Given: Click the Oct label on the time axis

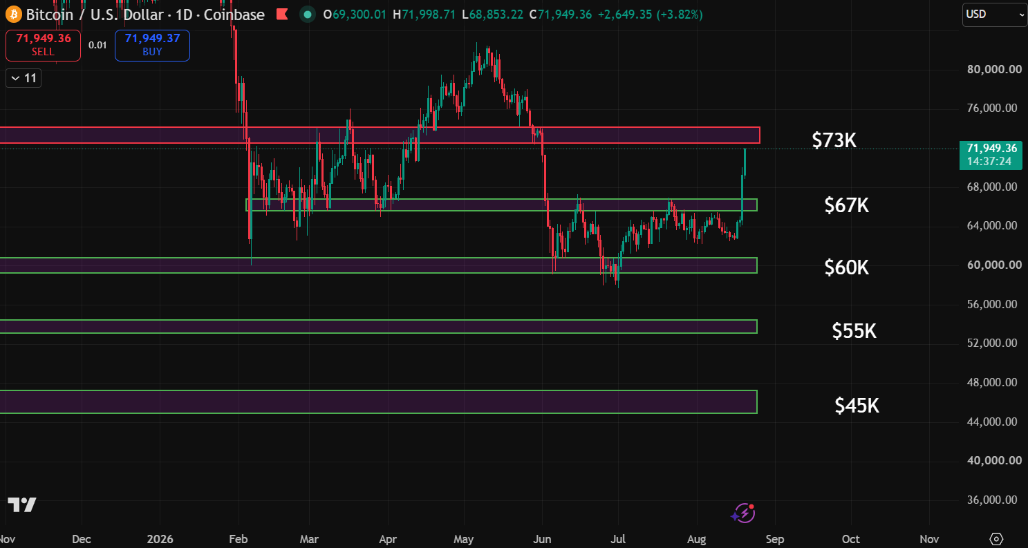Looking at the screenshot, I should [851, 539].
